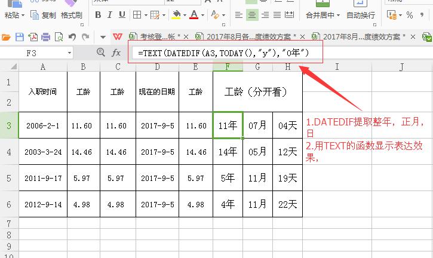433x258 pixels.
Task: Click the Name Box showing F3
Action: coord(33,53)
